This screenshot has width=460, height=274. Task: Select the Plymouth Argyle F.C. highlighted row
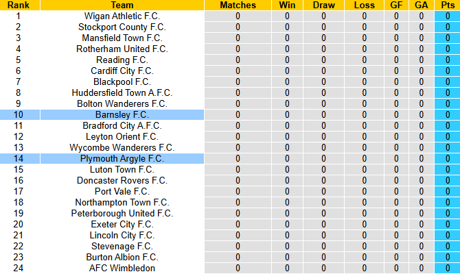point(122,158)
